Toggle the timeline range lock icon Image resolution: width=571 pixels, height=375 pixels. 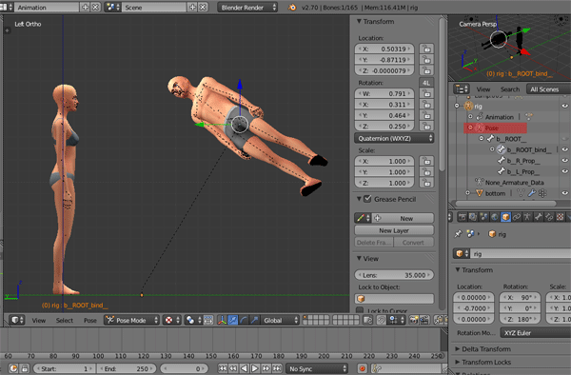click(x=24, y=368)
